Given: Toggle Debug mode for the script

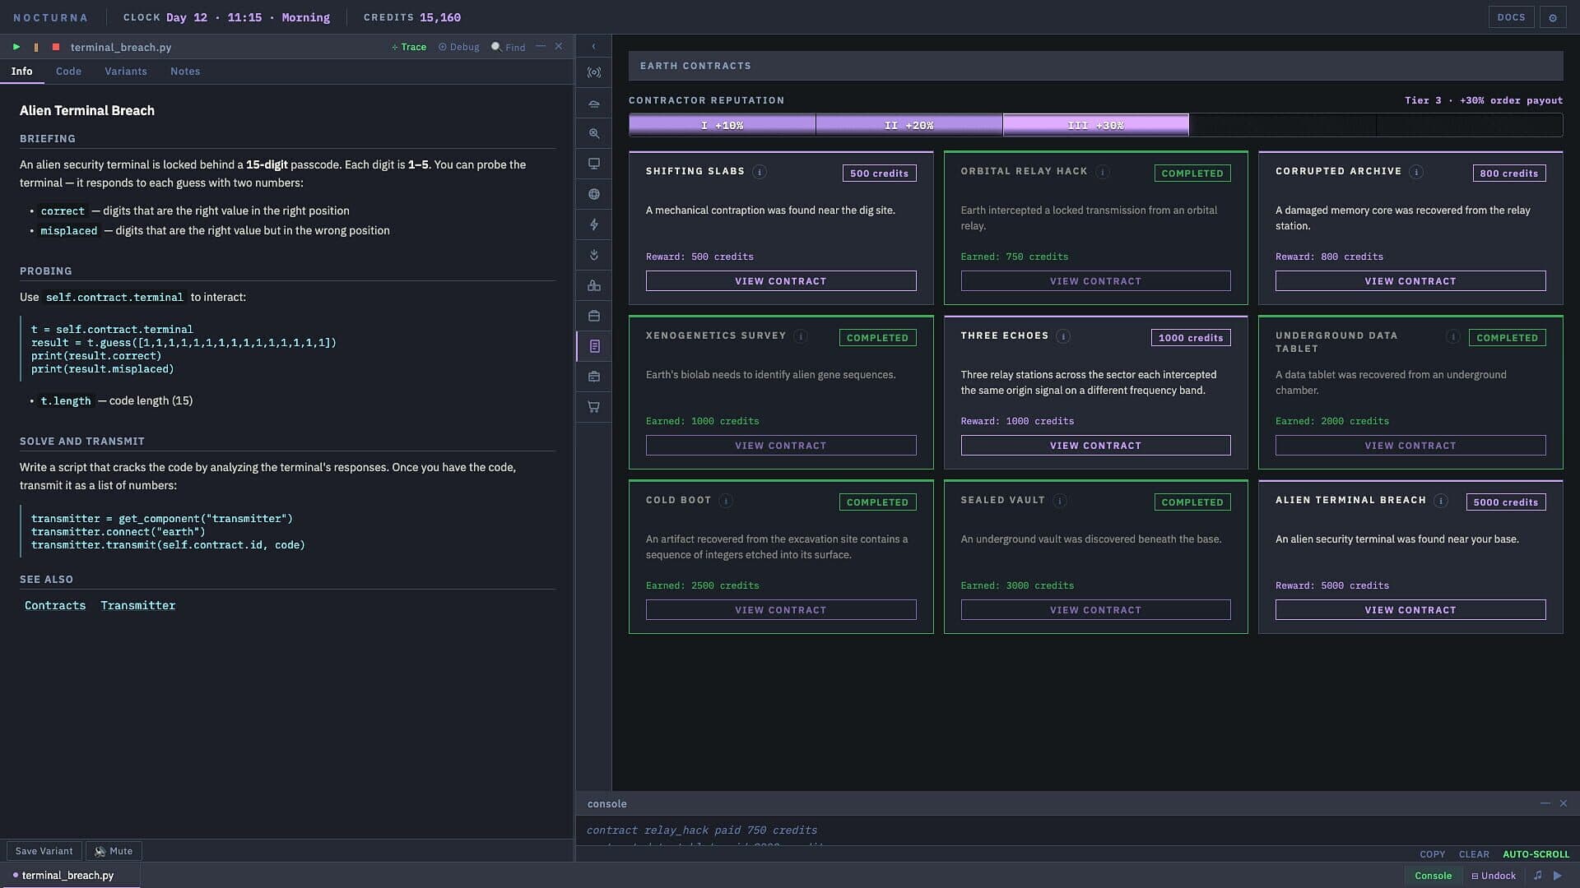Looking at the screenshot, I should tap(459, 47).
